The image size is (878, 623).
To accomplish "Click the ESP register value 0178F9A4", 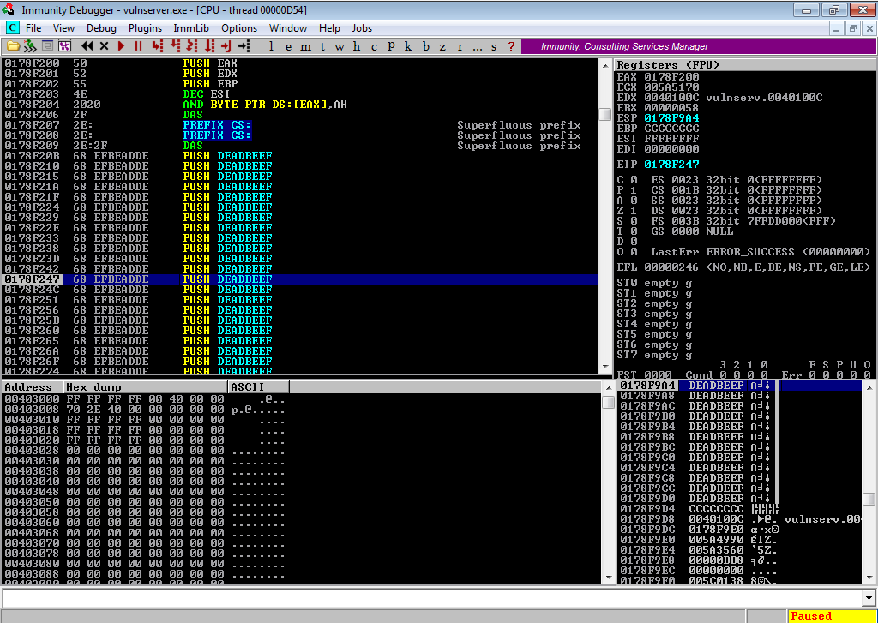I will tap(671, 118).
